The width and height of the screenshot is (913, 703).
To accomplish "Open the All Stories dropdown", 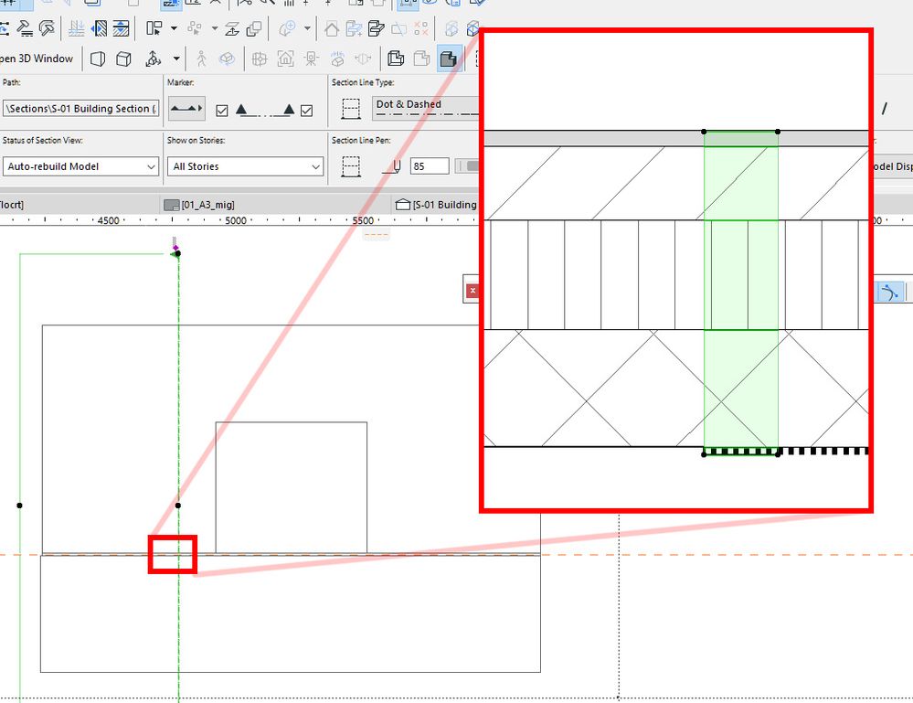I will [245, 166].
